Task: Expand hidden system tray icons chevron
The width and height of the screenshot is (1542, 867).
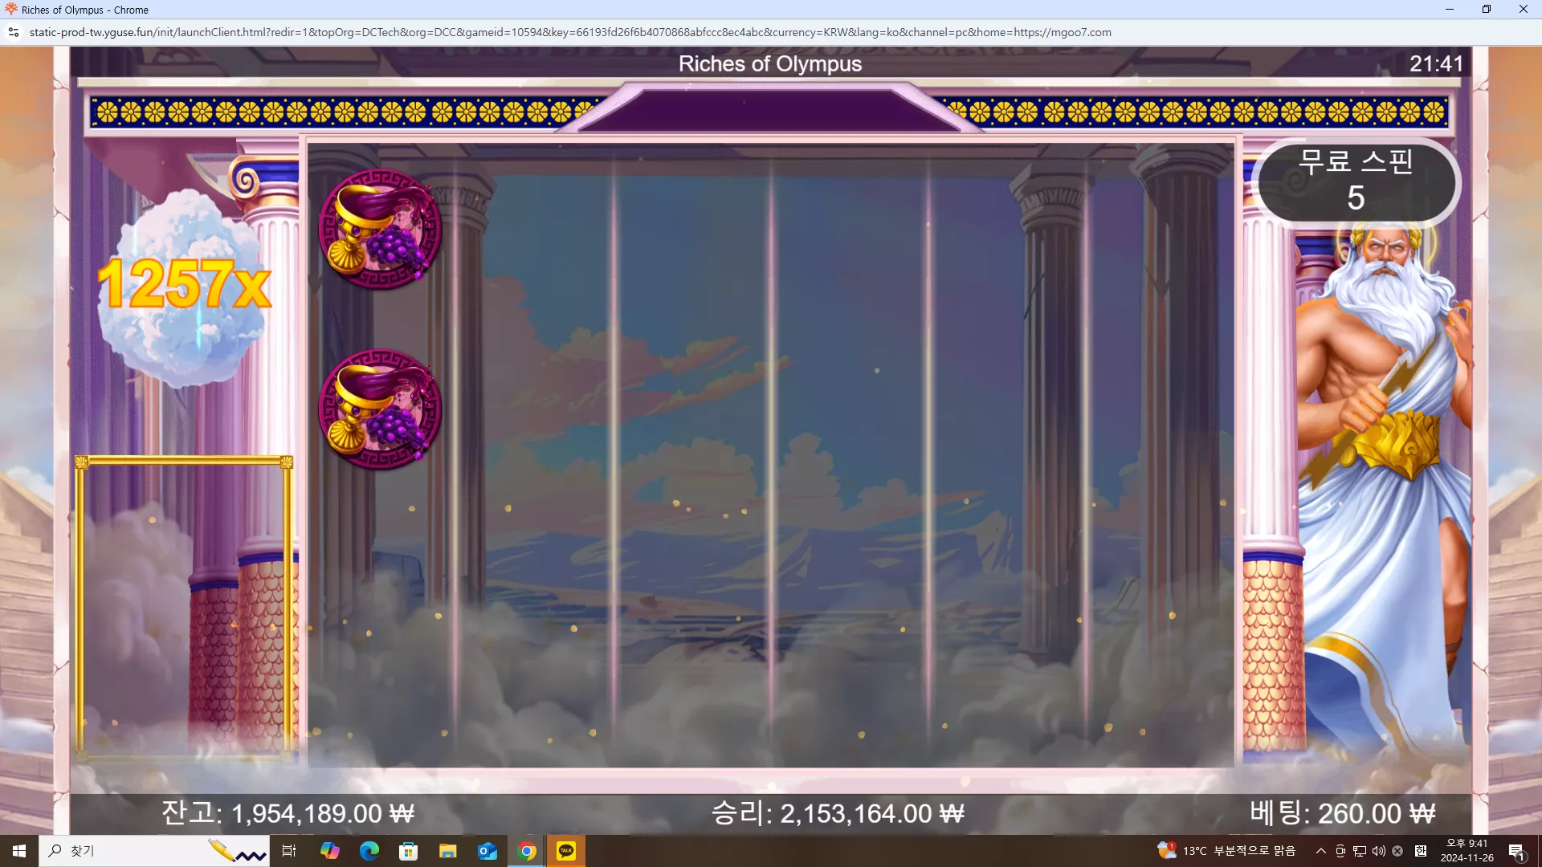Action: pyautogui.click(x=1321, y=851)
